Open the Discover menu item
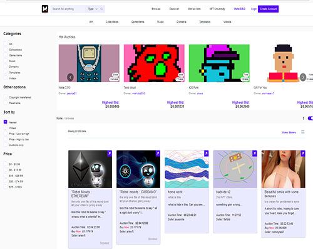313x249 pixels. click(x=174, y=9)
